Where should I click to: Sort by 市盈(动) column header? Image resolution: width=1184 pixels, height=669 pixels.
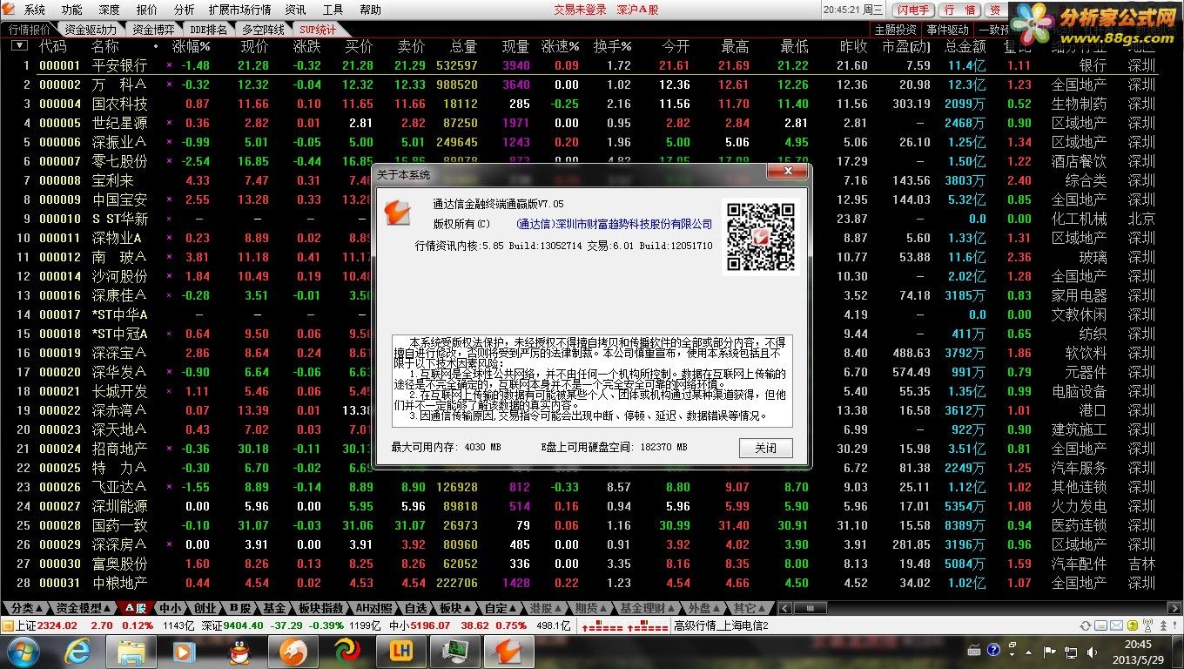(x=906, y=46)
